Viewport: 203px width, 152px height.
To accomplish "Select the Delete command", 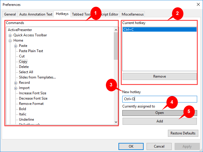I will (x=24, y=67).
